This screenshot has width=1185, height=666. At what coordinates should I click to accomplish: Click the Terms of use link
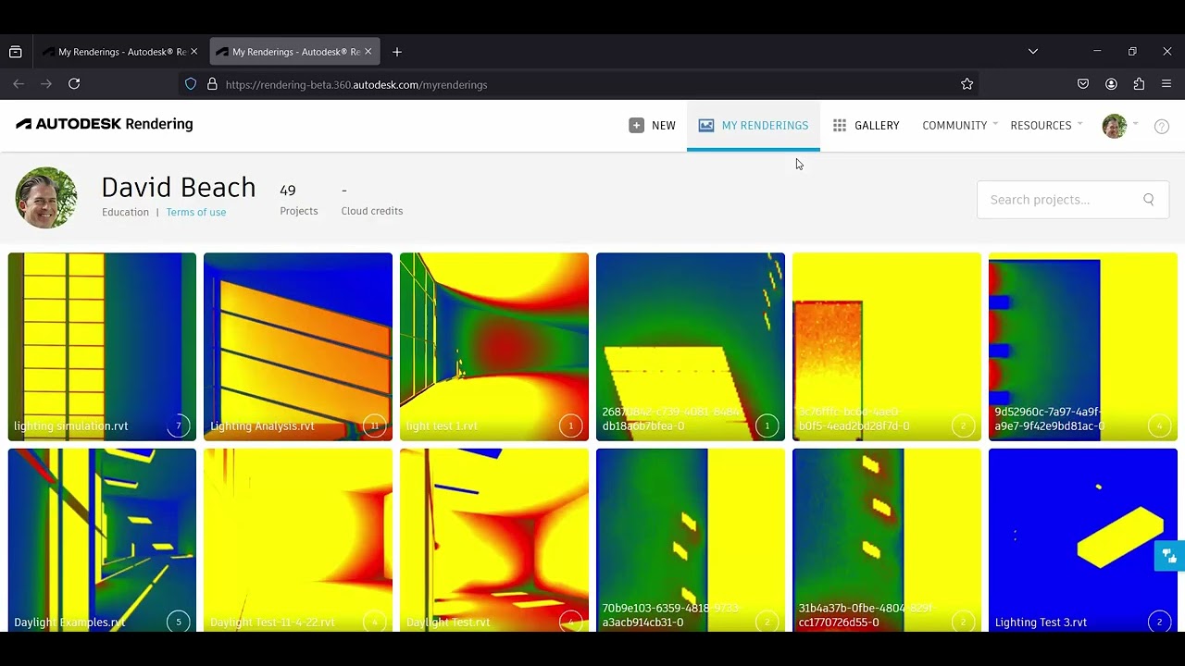click(x=196, y=212)
